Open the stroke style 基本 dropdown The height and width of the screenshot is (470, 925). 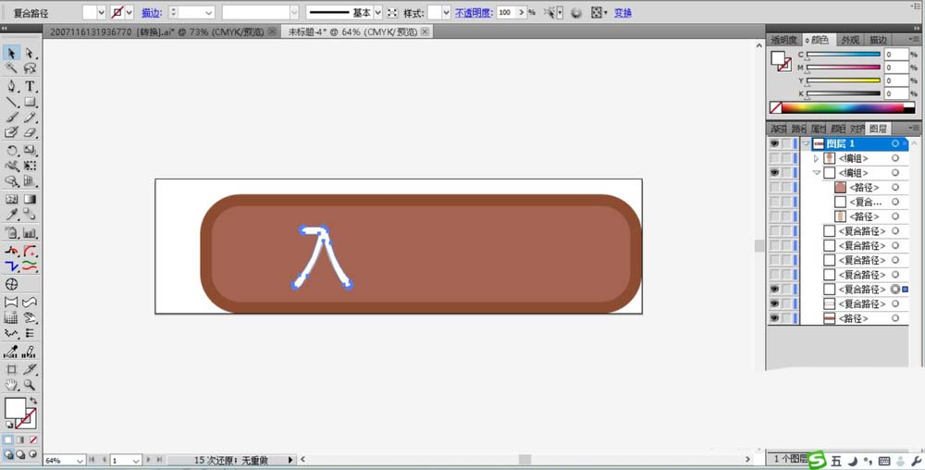point(377,12)
